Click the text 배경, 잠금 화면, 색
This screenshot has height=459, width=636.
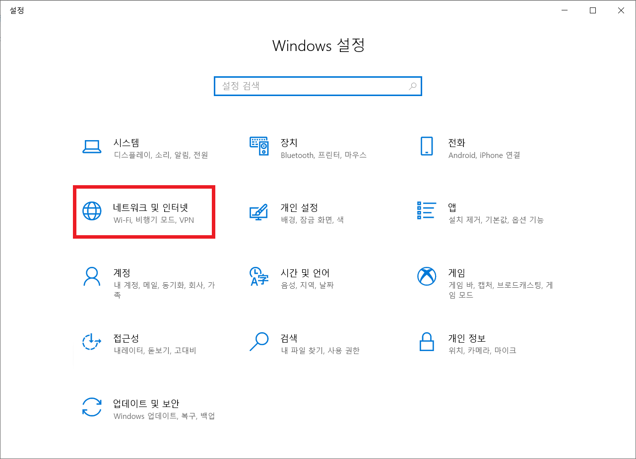(x=312, y=220)
